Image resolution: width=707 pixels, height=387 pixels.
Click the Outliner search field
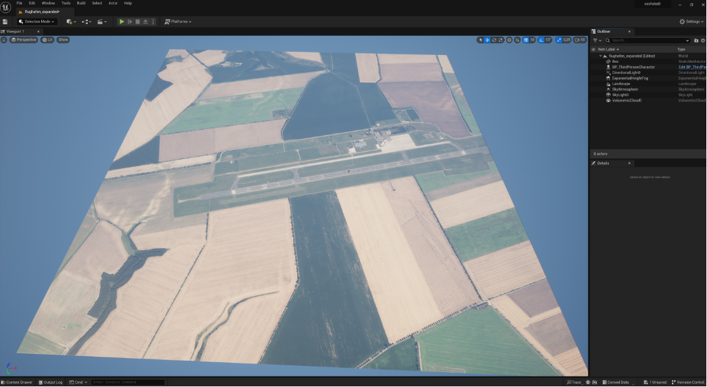647,41
